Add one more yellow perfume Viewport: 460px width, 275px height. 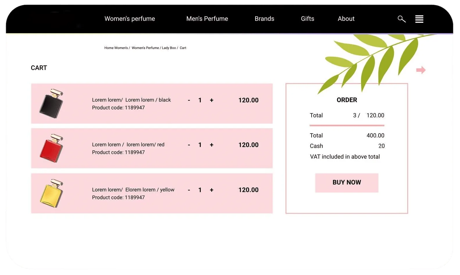212,190
